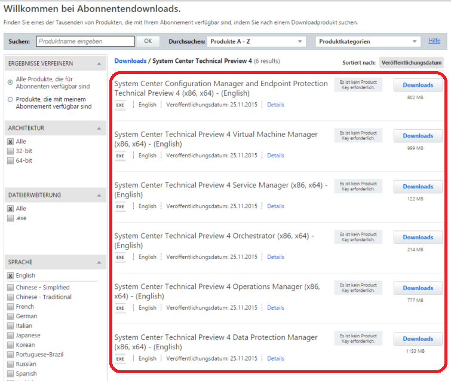
Task: Check the Russian language filter
Action: click(10, 364)
